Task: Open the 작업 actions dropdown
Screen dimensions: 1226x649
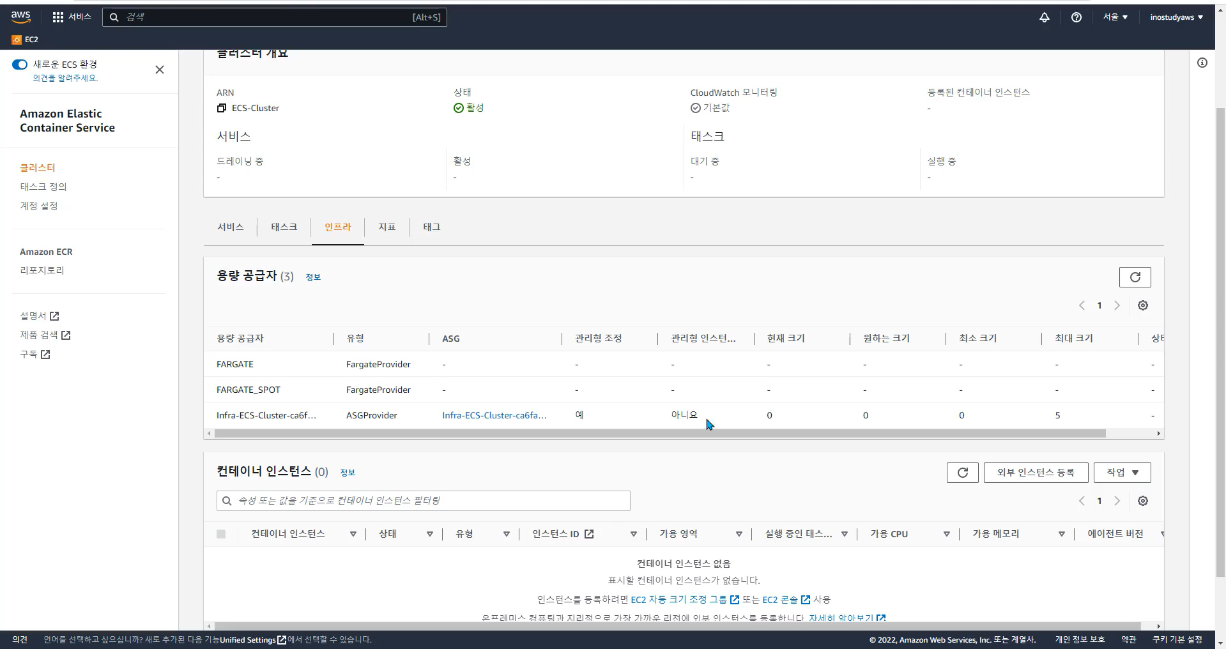Action: tap(1122, 472)
